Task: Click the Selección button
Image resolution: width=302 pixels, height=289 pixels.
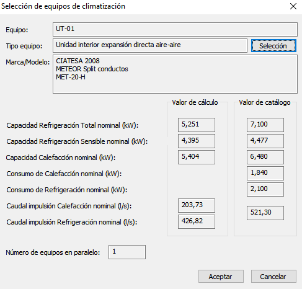Action: tap(273, 46)
